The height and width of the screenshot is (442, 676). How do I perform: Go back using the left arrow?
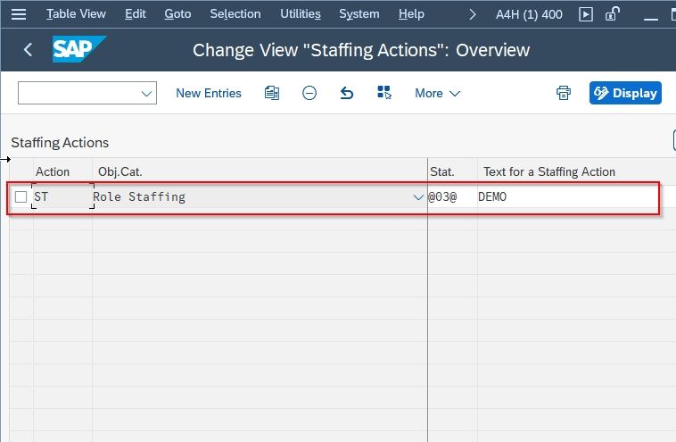point(28,50)
